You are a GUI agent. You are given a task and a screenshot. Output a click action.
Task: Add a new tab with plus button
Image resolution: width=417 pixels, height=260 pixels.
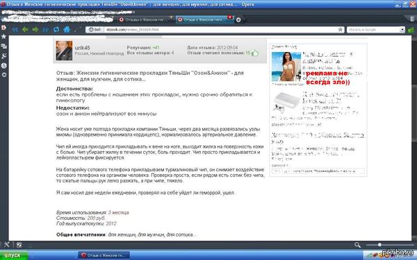(238, 19)
